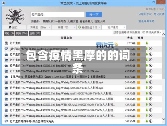Sort by the 资源名称 column header
Screen dimensions: 167x126
[x=66, y=38]
